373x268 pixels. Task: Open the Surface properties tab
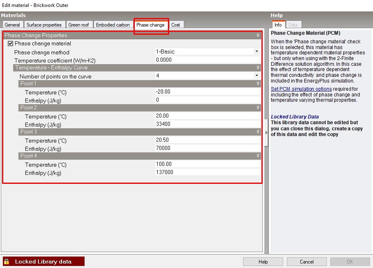[44, 25]
